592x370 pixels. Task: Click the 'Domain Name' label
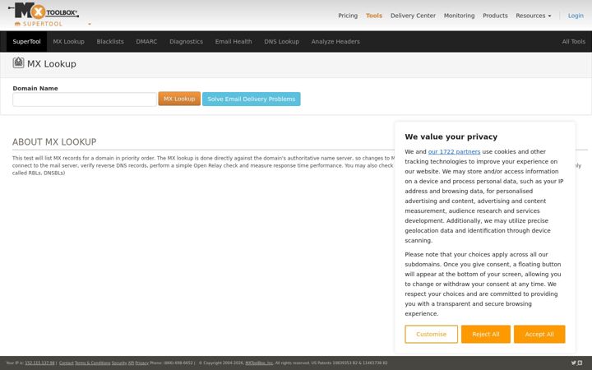point(35,88)
